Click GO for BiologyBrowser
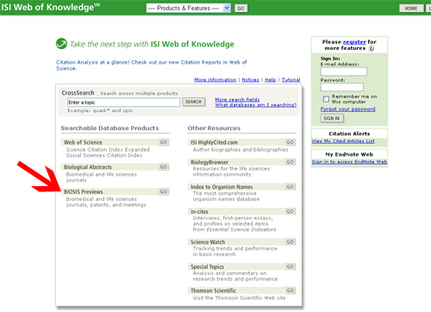431x312 pixels. click(x=290, y=162)
